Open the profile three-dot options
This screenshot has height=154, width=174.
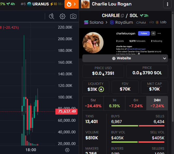tap(159, 33)
